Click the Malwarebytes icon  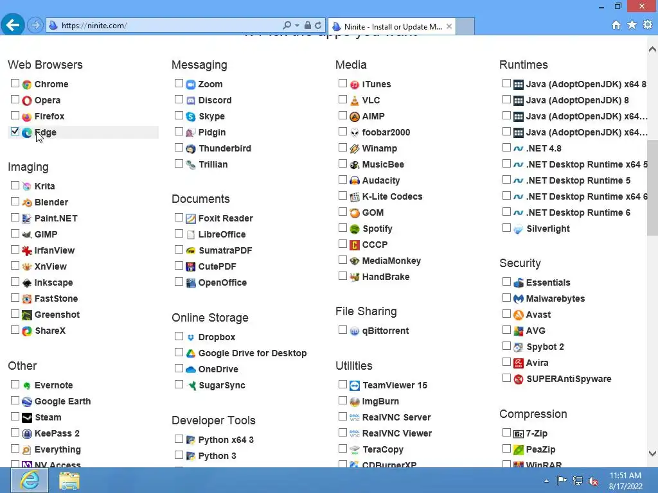pyautogui.click(x=519, y=299)
